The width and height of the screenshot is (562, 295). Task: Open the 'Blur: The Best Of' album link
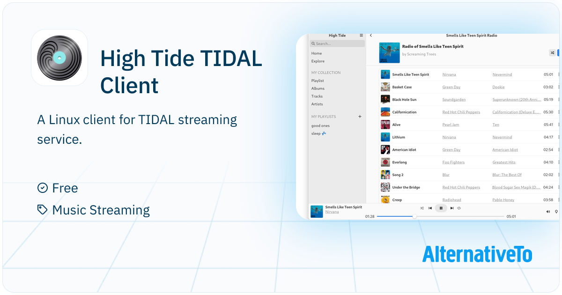click(x=507, y=175)
